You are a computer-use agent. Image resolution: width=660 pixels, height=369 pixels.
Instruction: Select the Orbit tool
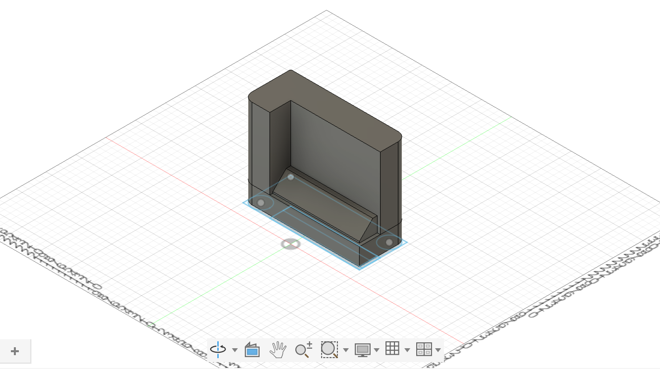click(x=218, y=350)
